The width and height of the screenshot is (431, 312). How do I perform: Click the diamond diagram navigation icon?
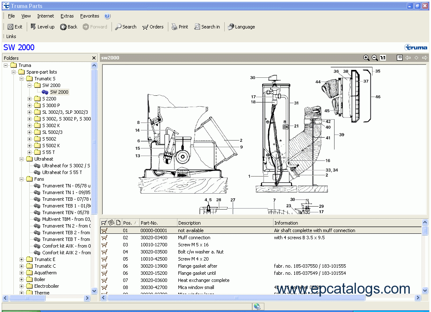coord(416,58)
